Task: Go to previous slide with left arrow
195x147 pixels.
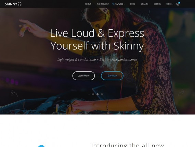Action: 14,93
